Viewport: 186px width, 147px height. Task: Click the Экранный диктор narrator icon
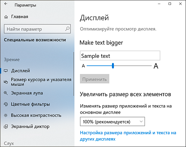pos(6,127)
